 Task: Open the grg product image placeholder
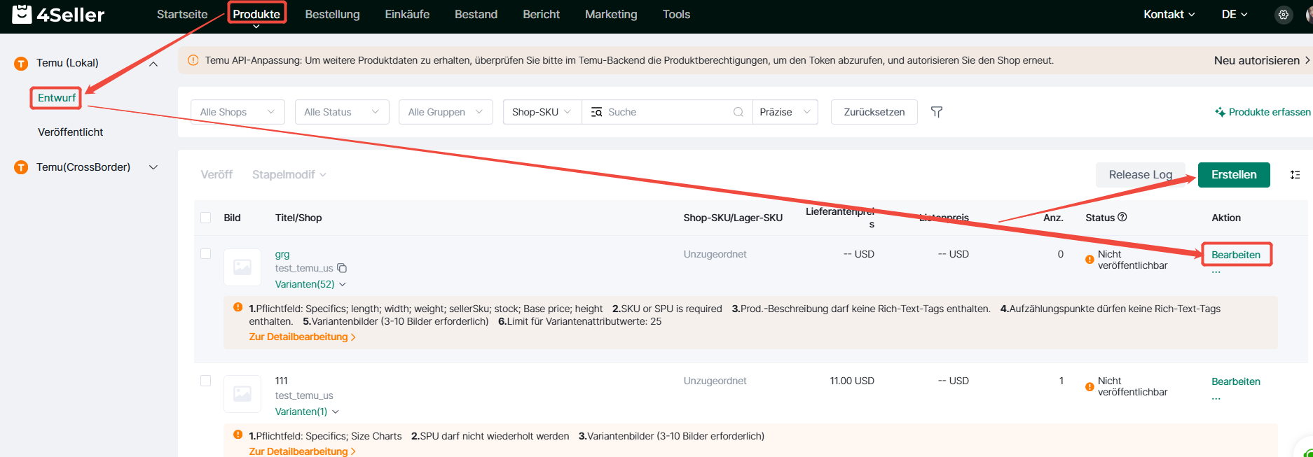tap(242, 267)
